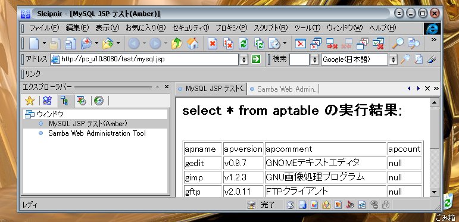Open the Back history dropdown arrow
Viewport: 459px width, 222px height.
144,43
